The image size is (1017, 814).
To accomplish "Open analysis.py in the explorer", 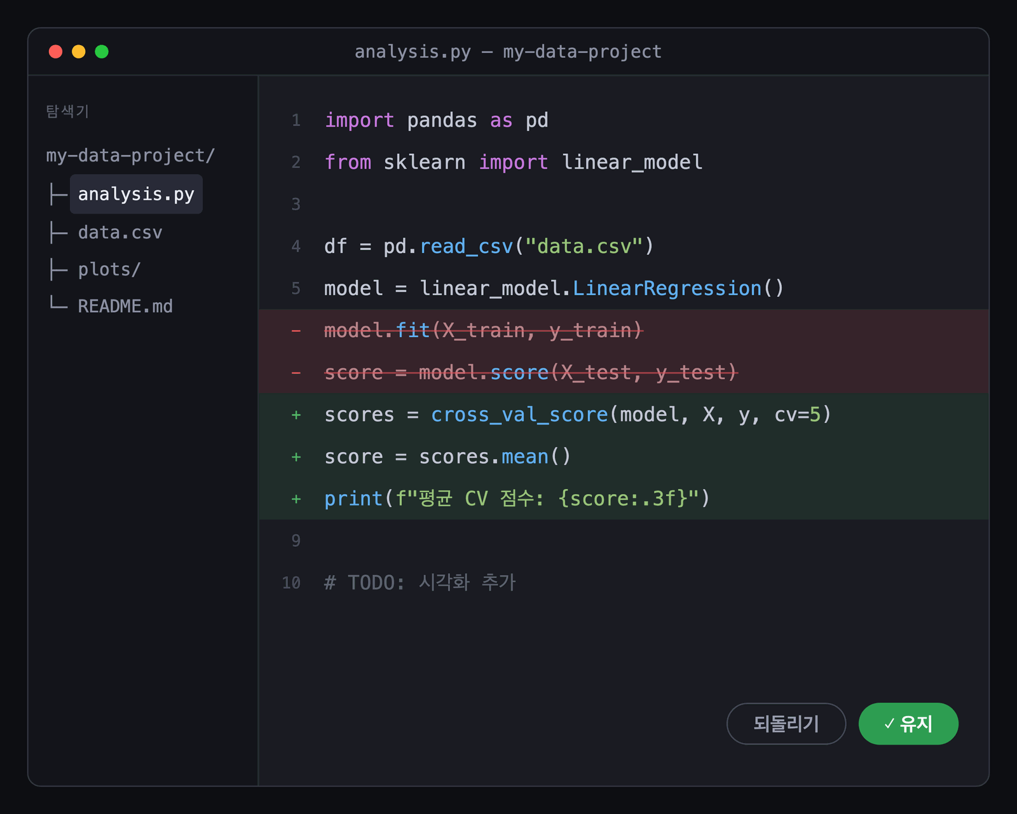I will pos(136,194).
